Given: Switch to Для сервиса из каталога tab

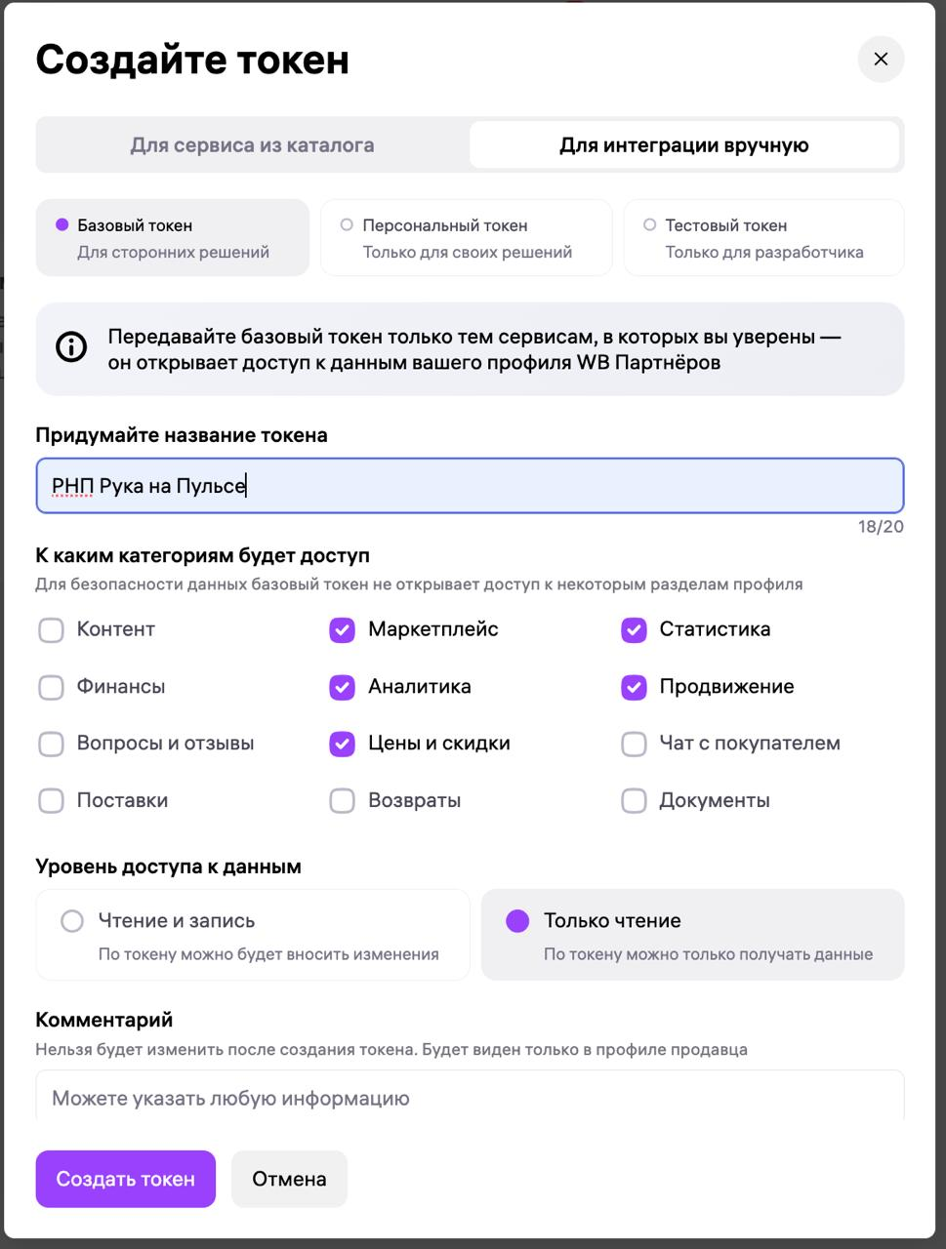Looking at the screenshot, I should coord(253,145).
